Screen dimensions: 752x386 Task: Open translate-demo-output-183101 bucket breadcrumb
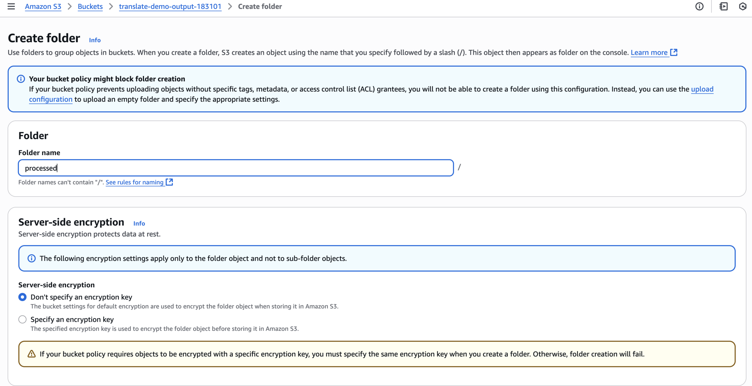[x=170, y=6]
